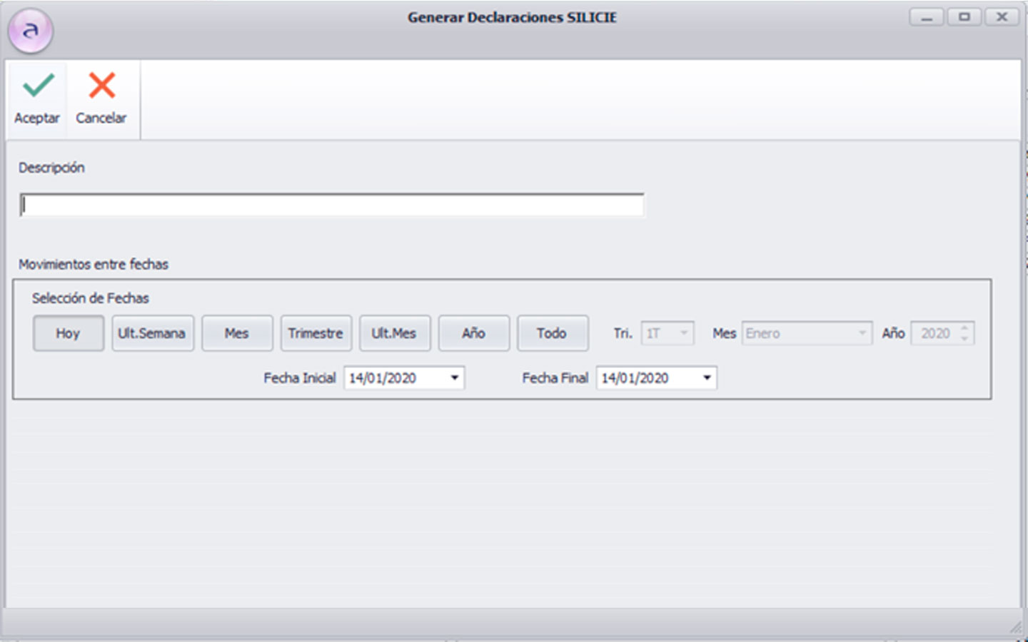1028x642 pixels.
Task: Focus the Descripción text field
Action: (332, 205)
